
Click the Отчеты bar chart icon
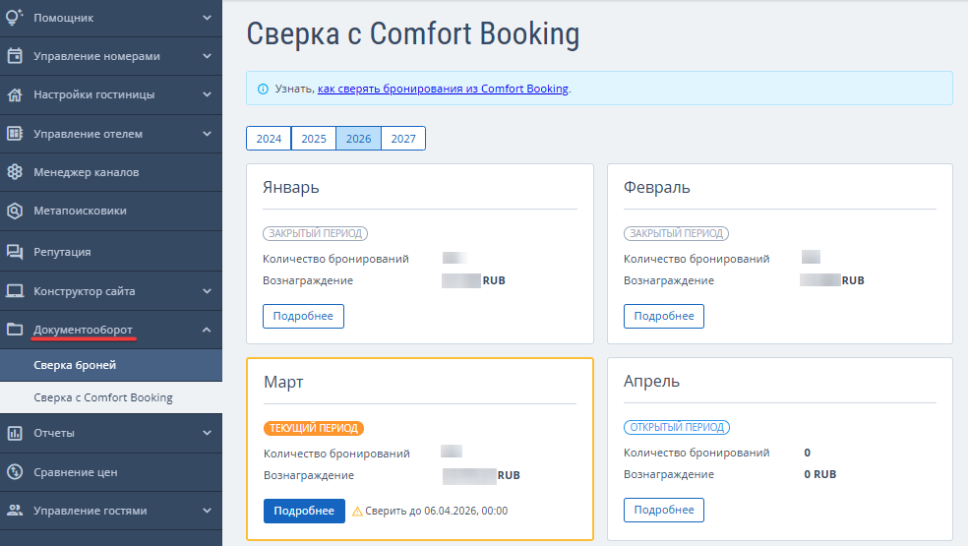coord(15,433)
